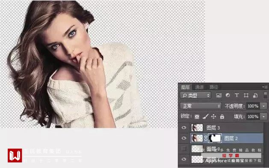Open the 正常 blend mode dropdown
The image size is (269, 168).
[201, 106]
